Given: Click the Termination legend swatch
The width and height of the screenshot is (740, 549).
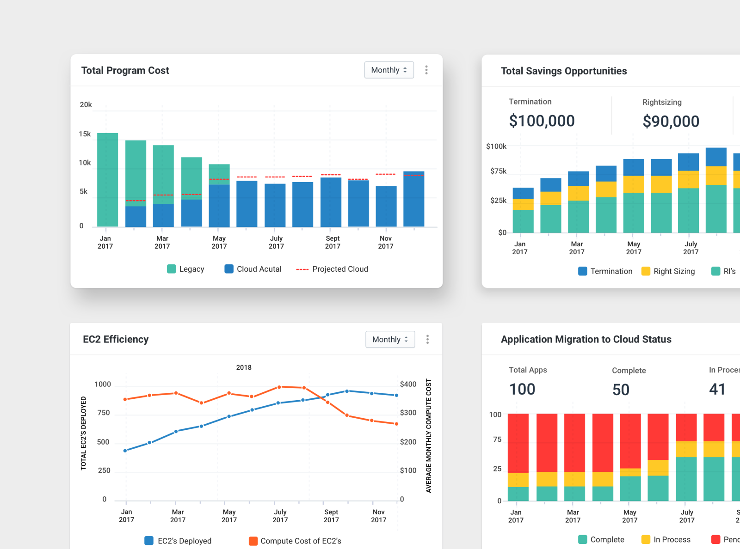Looking at the screenshot, I should pos(582,271).
